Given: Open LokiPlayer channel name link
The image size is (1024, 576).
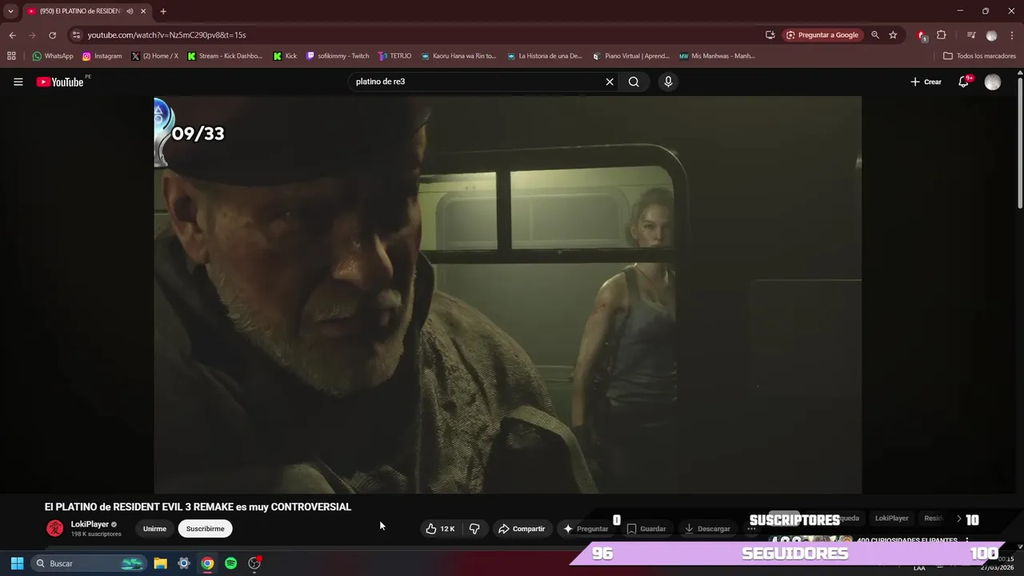Looking at the screenshot, I should click(x=90, y=524).
